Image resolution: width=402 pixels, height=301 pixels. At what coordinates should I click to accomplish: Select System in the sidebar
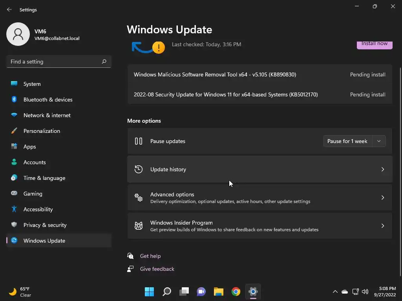[x=59, y=84]
